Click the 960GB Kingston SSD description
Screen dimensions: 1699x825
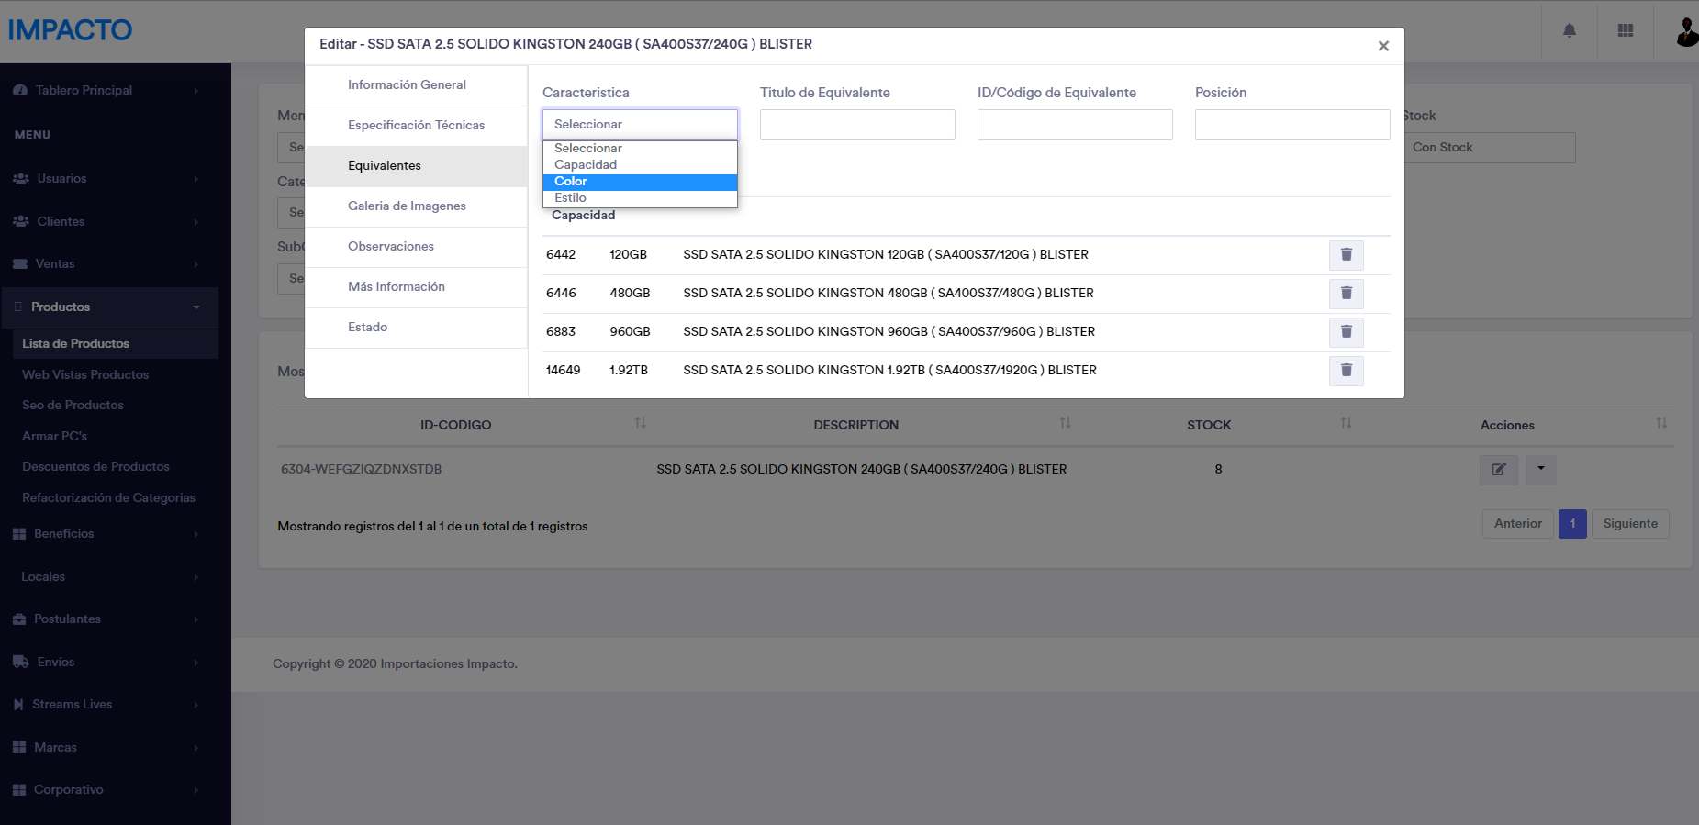click(889, 332)
